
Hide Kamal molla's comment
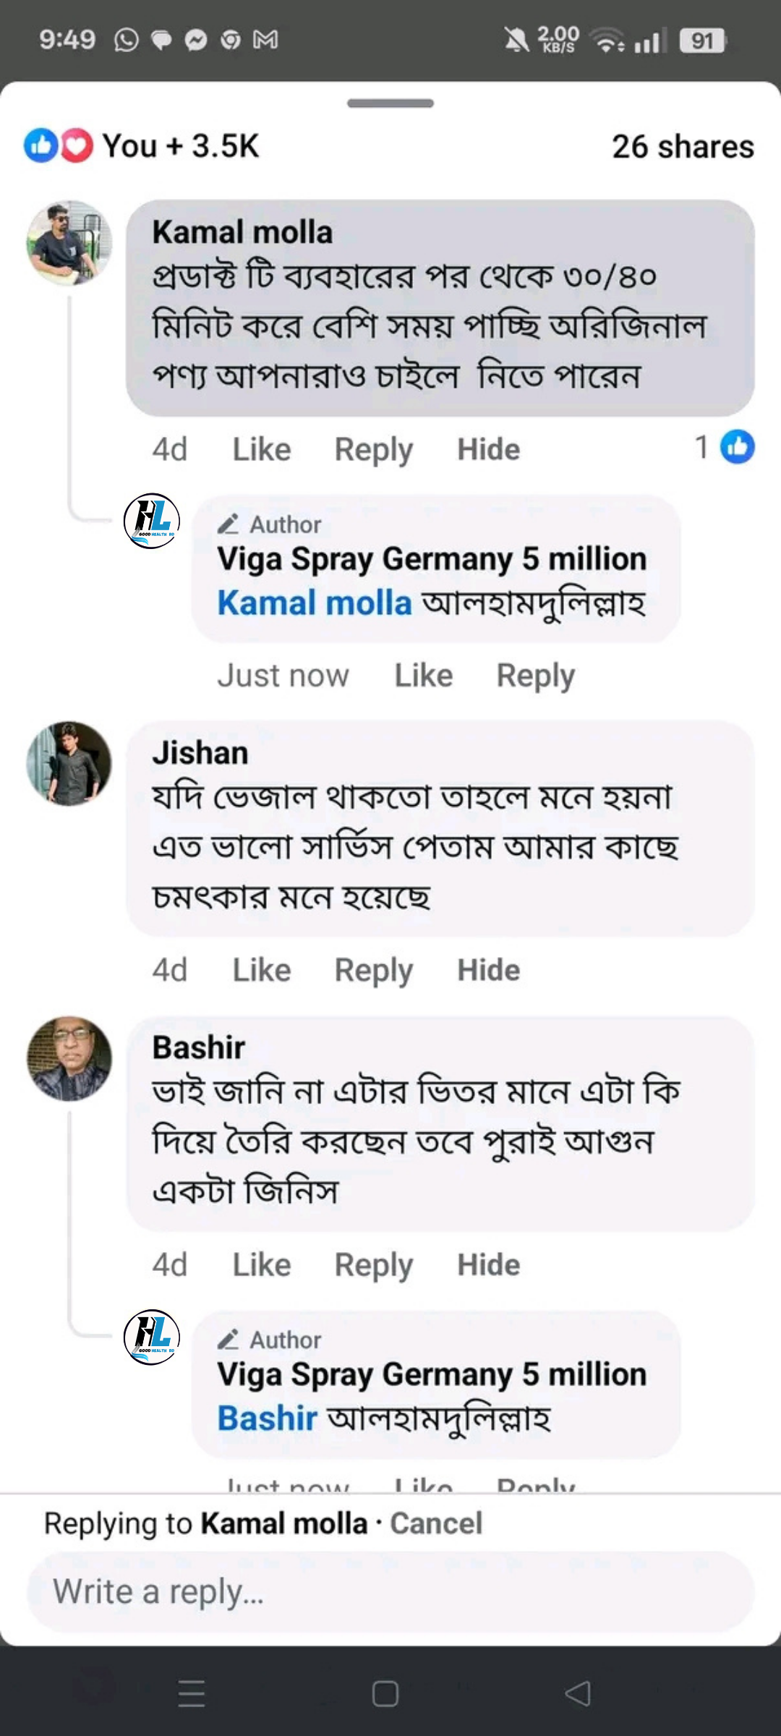(x=488, y=450)
